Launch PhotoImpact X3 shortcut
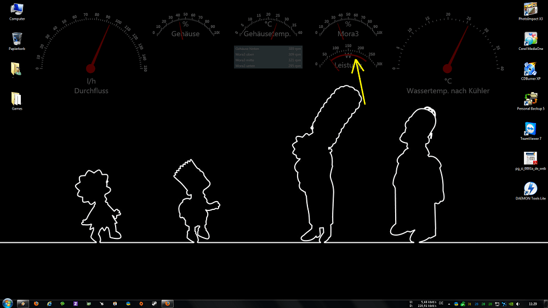The height and width of the screenshot is (308, 548). click(x=530, y=12)
